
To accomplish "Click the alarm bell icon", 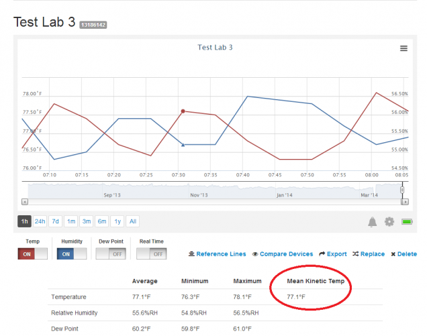I will coord(372,222).
